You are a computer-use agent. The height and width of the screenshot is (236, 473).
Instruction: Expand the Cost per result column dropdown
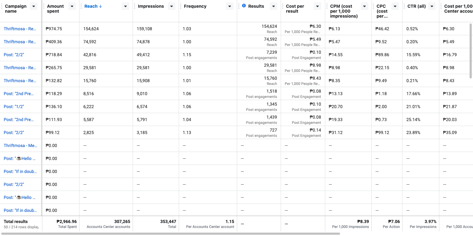(x=317, y=6)
